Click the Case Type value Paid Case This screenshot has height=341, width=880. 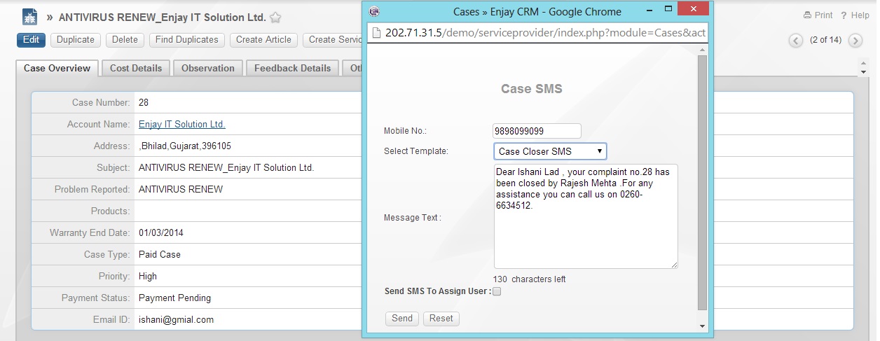[x=160, y=255]
